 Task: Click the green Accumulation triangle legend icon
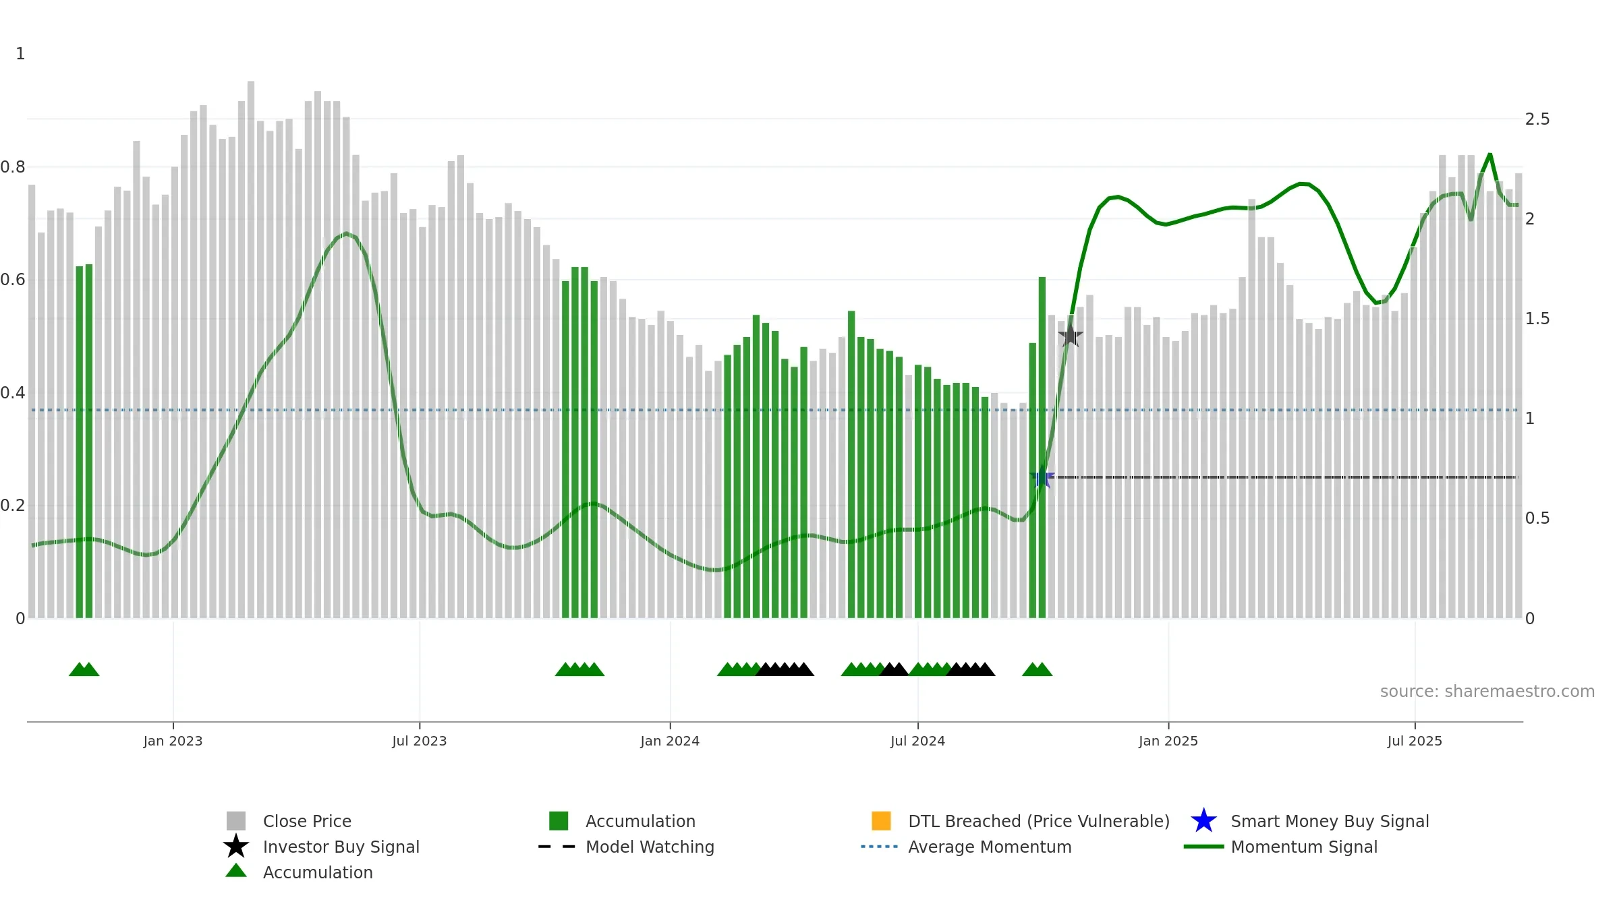pyautogui.click(x=236, y=870)
